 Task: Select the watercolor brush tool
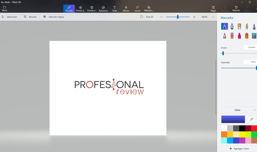(x=247, y=26)
